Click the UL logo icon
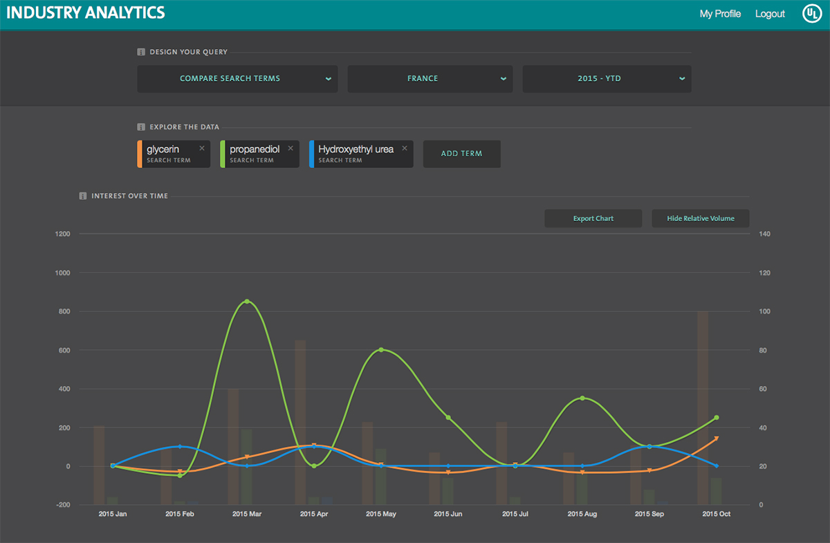This screenshot has width=830, height=543. (810, 14)
